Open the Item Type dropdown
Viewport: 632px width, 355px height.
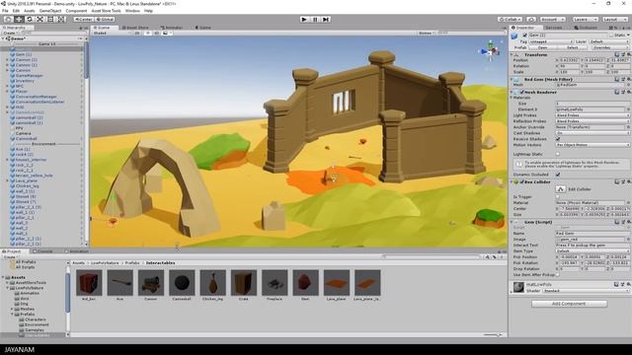(x=592, y=251)
